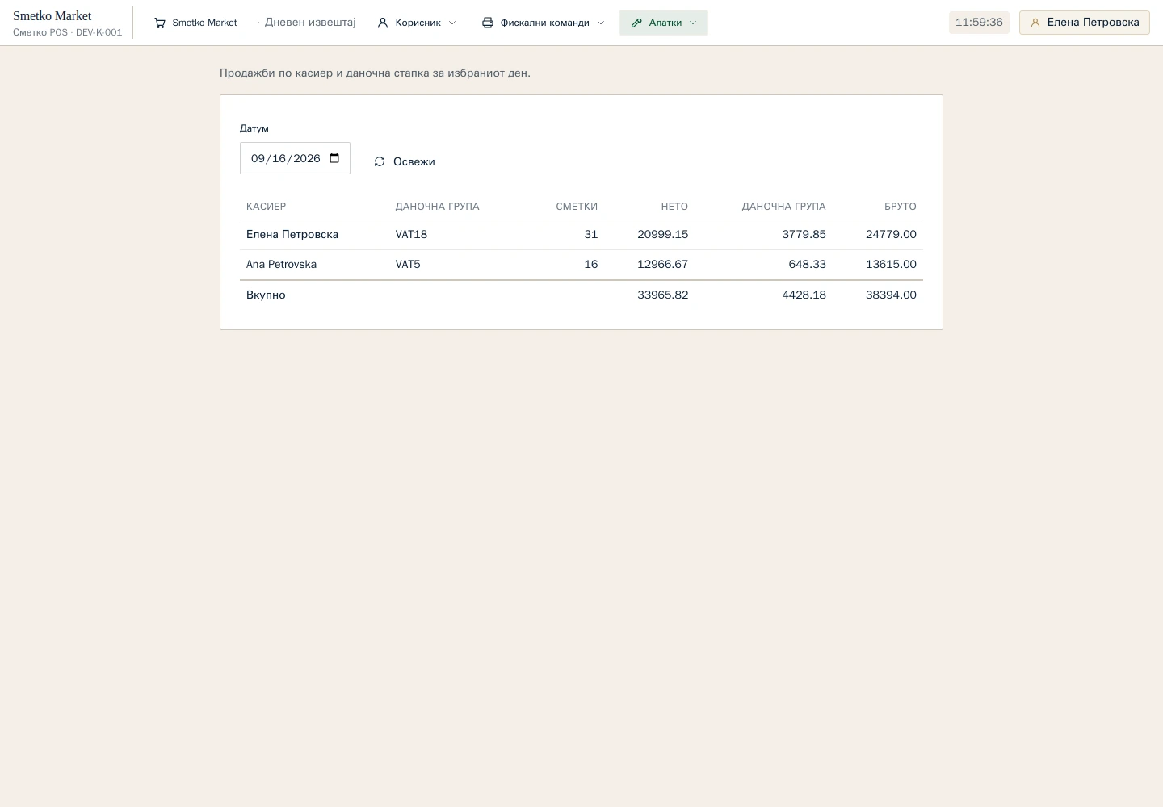Click the Smetko Market brand title
This screenshot has width=1163, height=807.
tap(52, 15)
